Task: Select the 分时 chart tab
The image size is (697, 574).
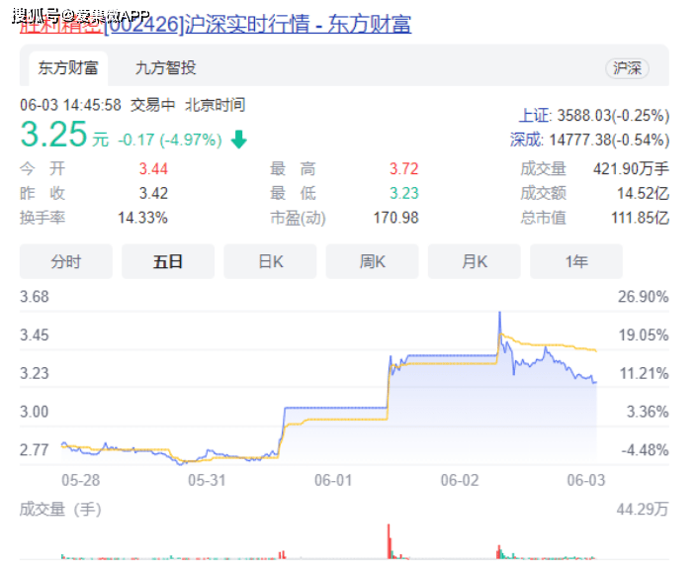Action: (66, 261)
